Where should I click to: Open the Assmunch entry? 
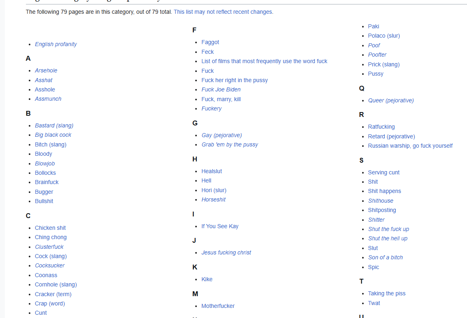pos(48,99)
